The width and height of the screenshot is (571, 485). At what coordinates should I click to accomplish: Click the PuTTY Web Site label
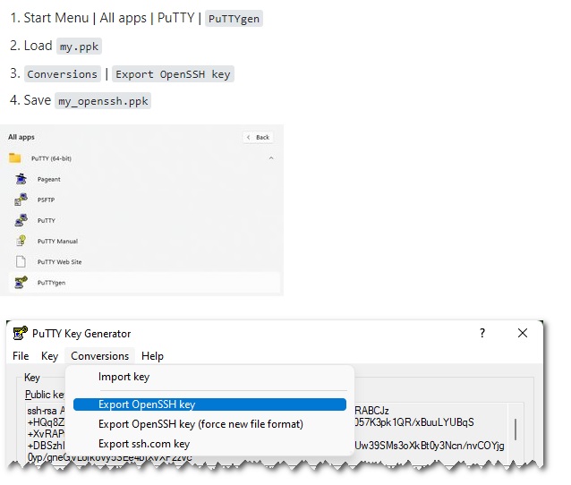coord(59,262)
